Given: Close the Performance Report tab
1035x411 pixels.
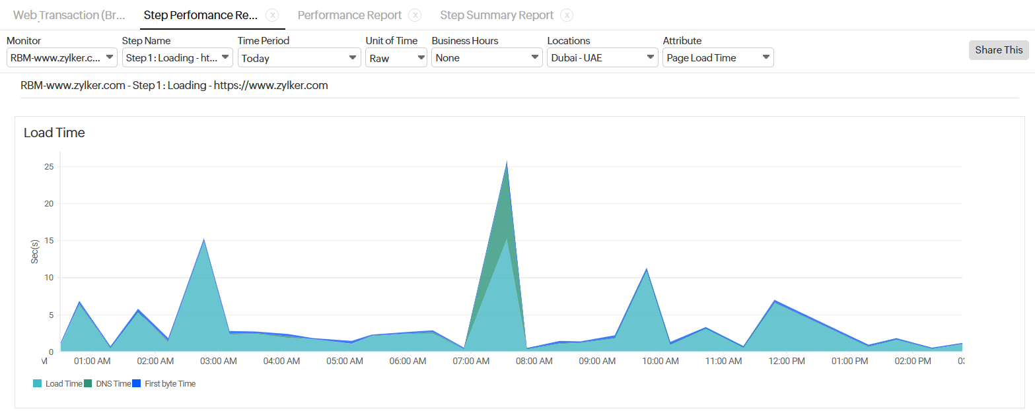Looking at the screenshot, I should coord(415,15).
